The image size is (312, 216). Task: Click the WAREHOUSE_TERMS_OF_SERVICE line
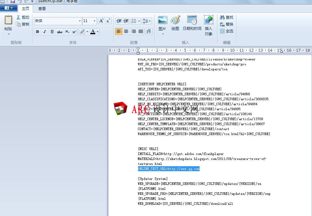tap(204, 134)
